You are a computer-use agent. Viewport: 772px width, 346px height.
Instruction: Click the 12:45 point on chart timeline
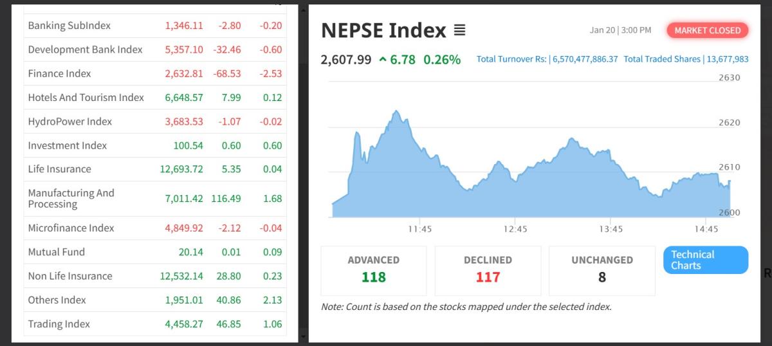click(515, 228)
